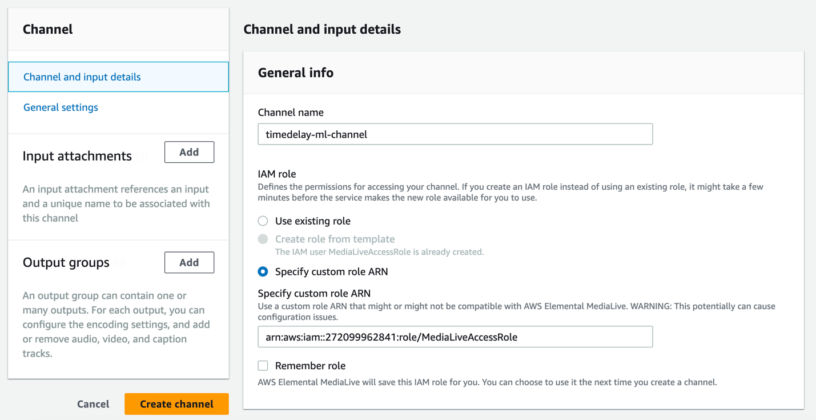Click the "General info" section header
The width and height of the screenshot is (816, 420).
point(295,73)
